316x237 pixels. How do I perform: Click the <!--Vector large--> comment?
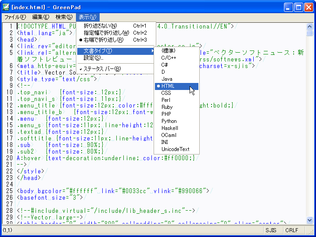[x=50, y=217]
